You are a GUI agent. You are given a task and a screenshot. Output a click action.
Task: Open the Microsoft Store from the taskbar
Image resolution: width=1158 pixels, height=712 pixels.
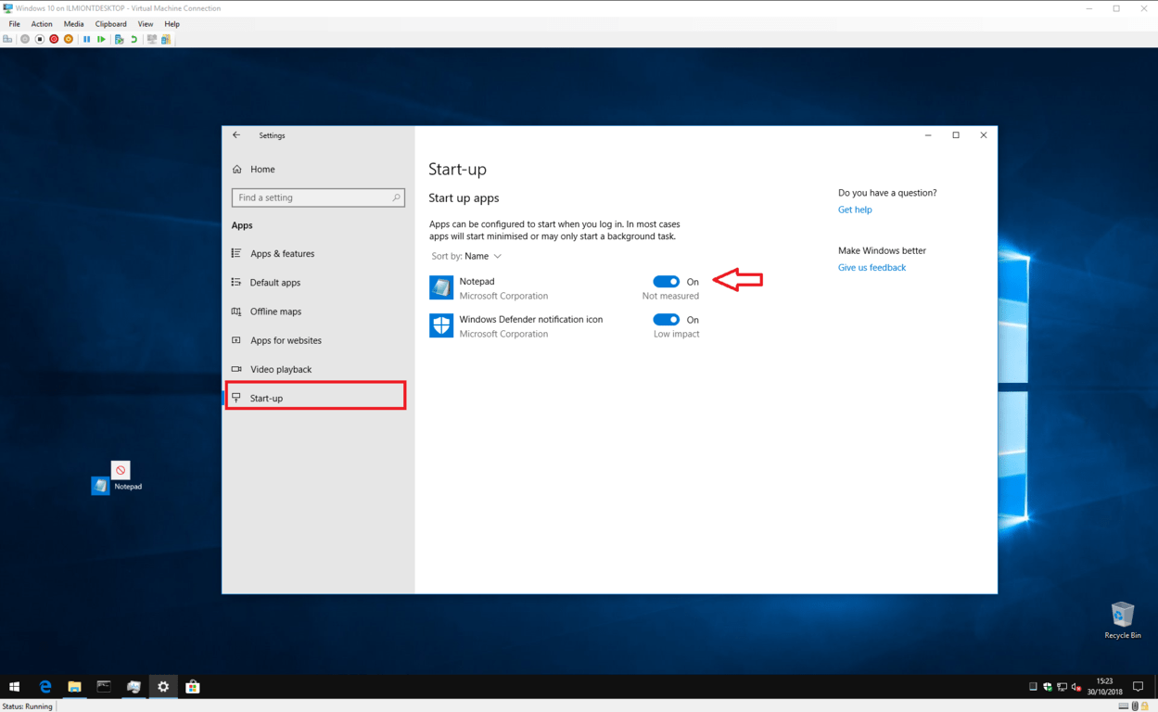(x=193, y=687)
